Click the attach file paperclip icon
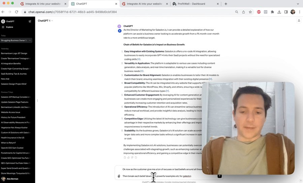The height and width of the screenshot is (183, 303). [119, 176]
